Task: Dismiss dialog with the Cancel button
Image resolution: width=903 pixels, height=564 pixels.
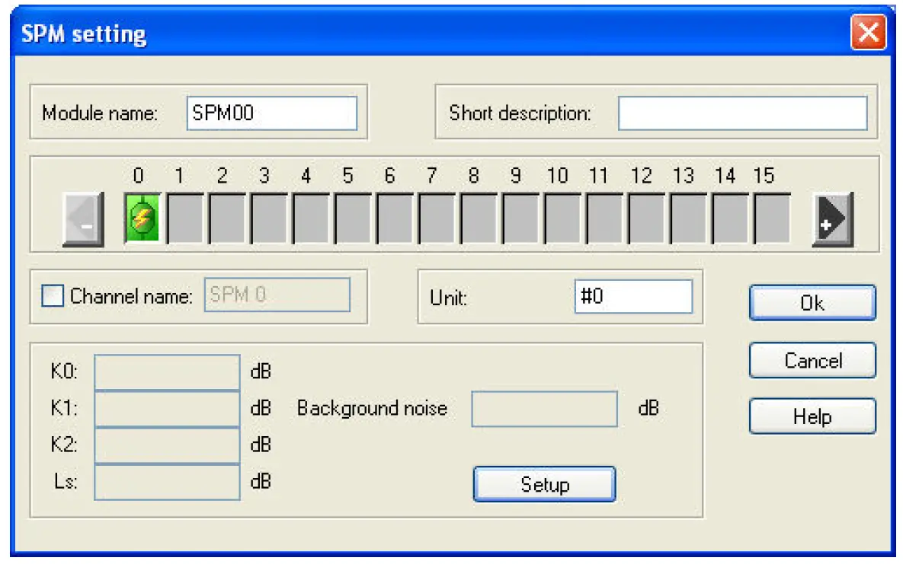Action: pyautogui.click(x=812, y=360)
